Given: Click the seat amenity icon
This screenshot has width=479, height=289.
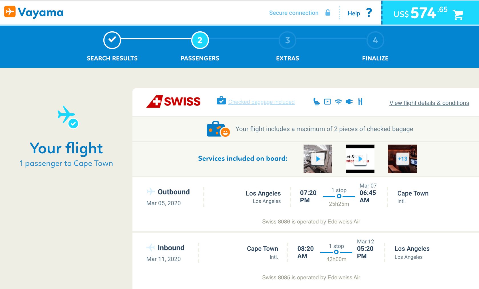Looking at the screenshot, I should [316, 102].
